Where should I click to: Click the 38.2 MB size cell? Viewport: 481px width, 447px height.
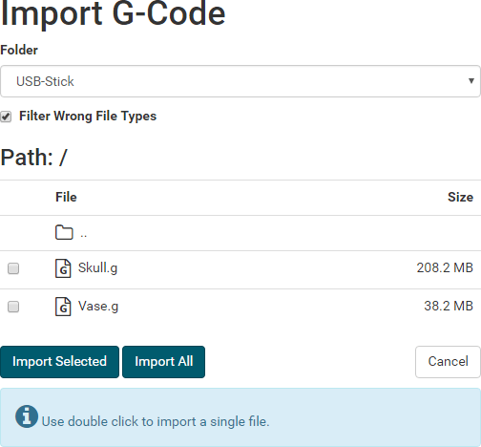coord(449,306)
